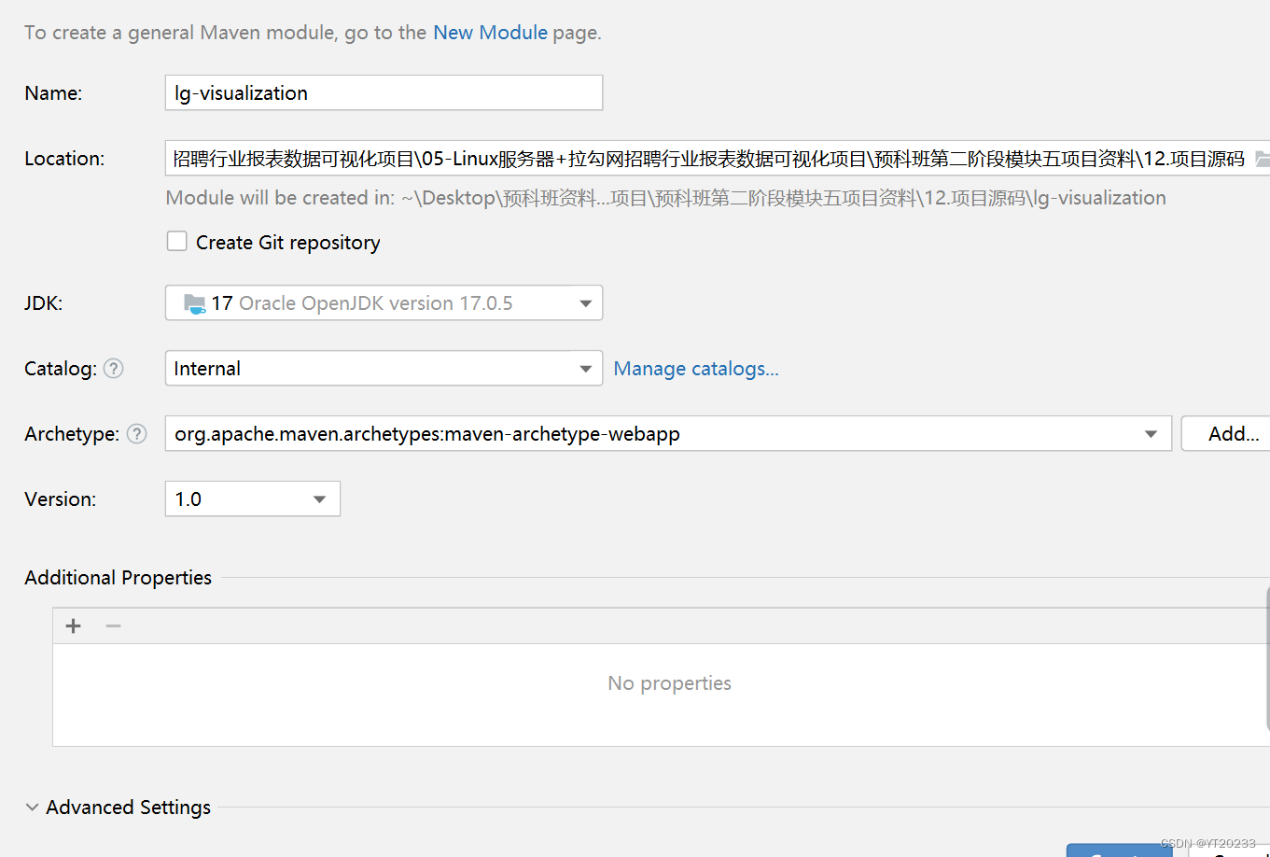The height and width of the screenshot is (857, 1270).
Task: Open the JDK dropdown list
Action: tap(384, 302)
